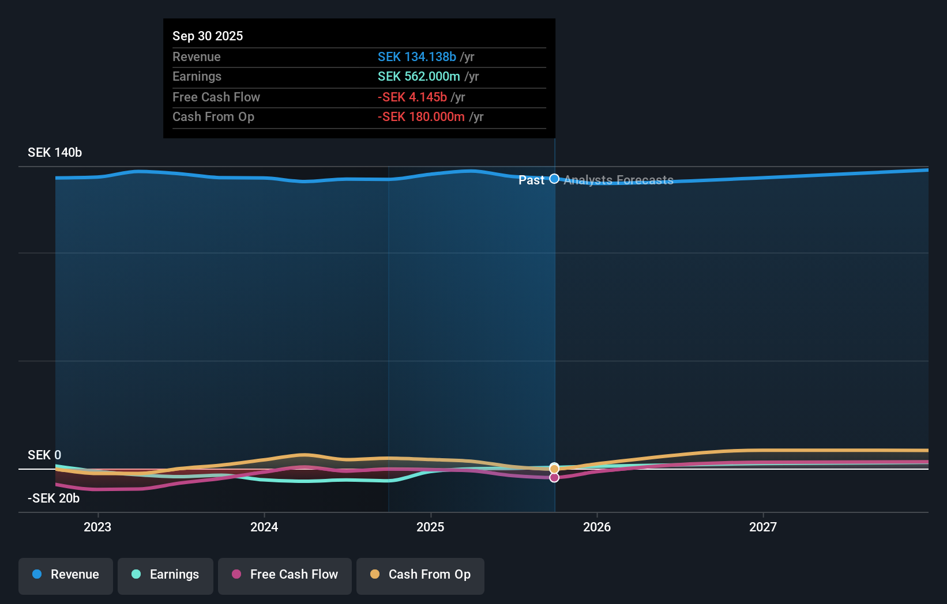The width and height of the screenshot is (947, 604).
Task: Toggle the Earnings series visibility
Action: coord(165,575)
